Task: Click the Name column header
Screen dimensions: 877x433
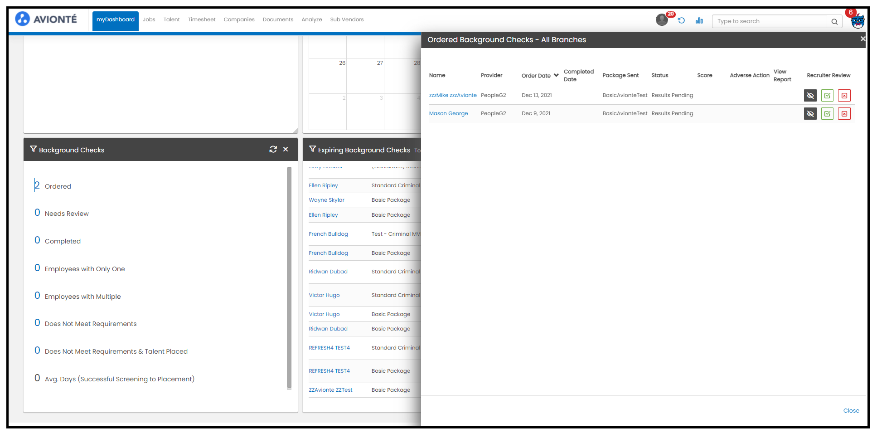Action: (x=437, y=75)
